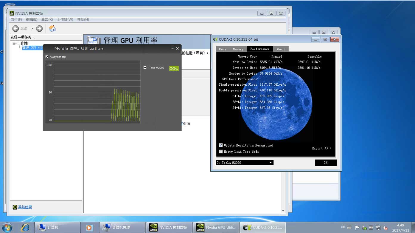Switch to 计算机 taskbar window
Screen dimensions: 415x233
[57, 227]
